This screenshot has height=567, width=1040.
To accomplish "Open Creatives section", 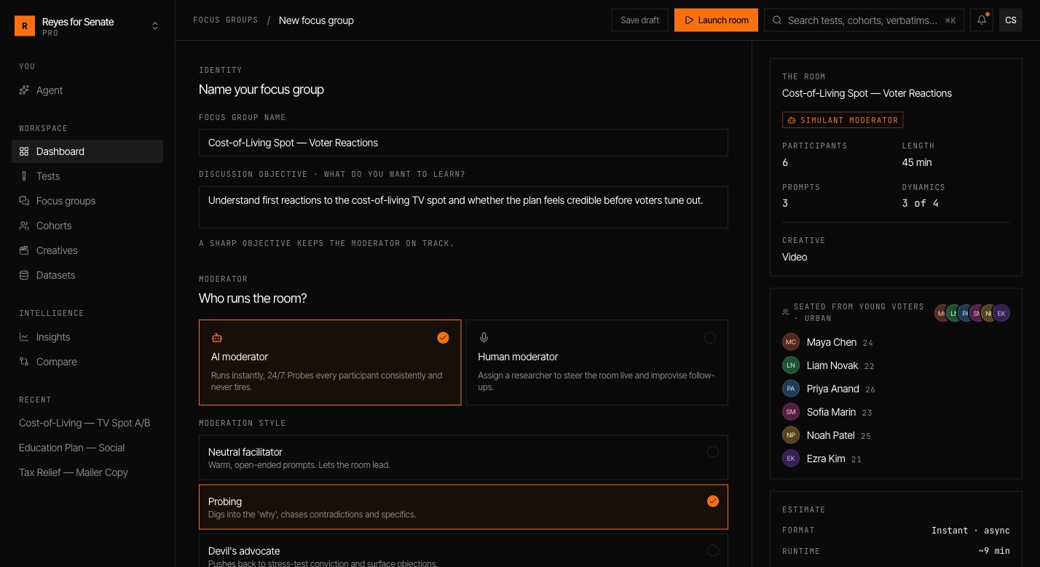I will point(87,250).
